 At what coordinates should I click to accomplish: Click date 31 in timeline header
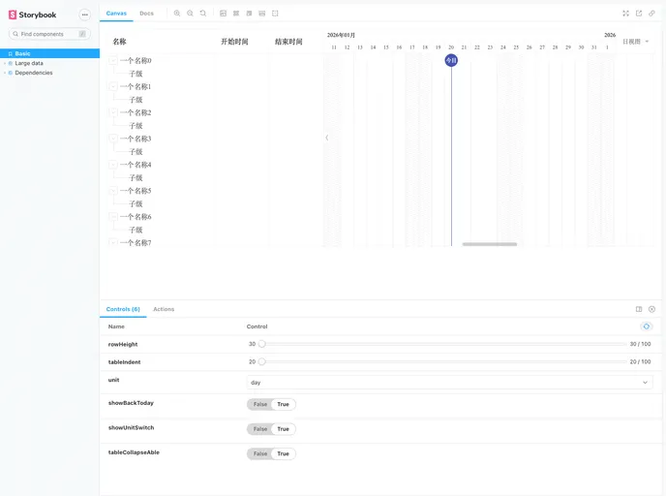pos(593,47)
